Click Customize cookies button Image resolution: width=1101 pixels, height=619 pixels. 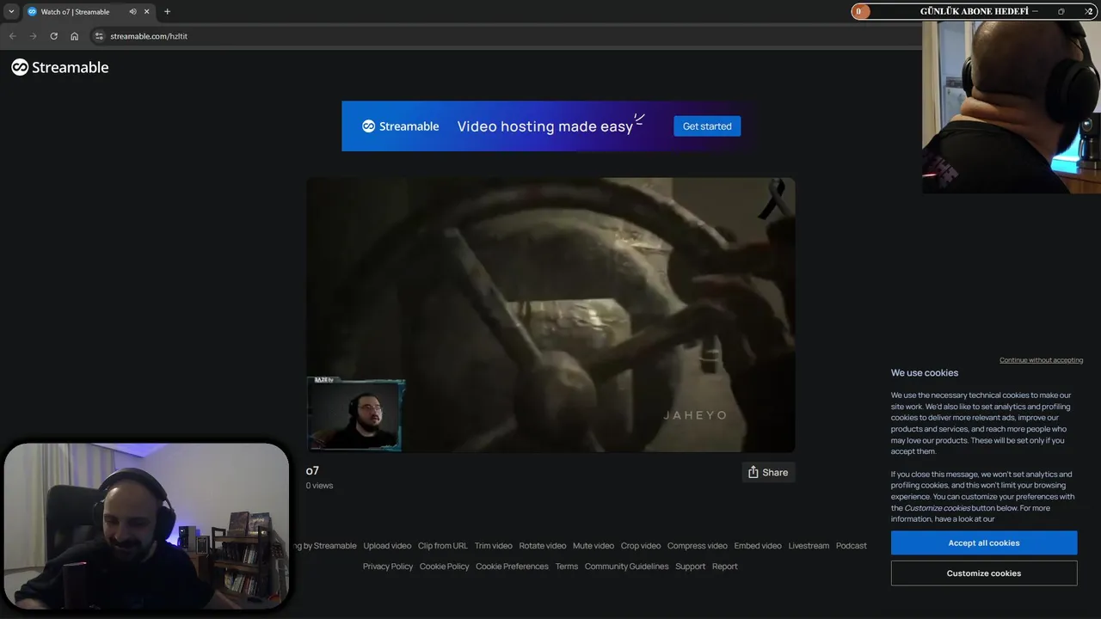click(x=984, y=573)
